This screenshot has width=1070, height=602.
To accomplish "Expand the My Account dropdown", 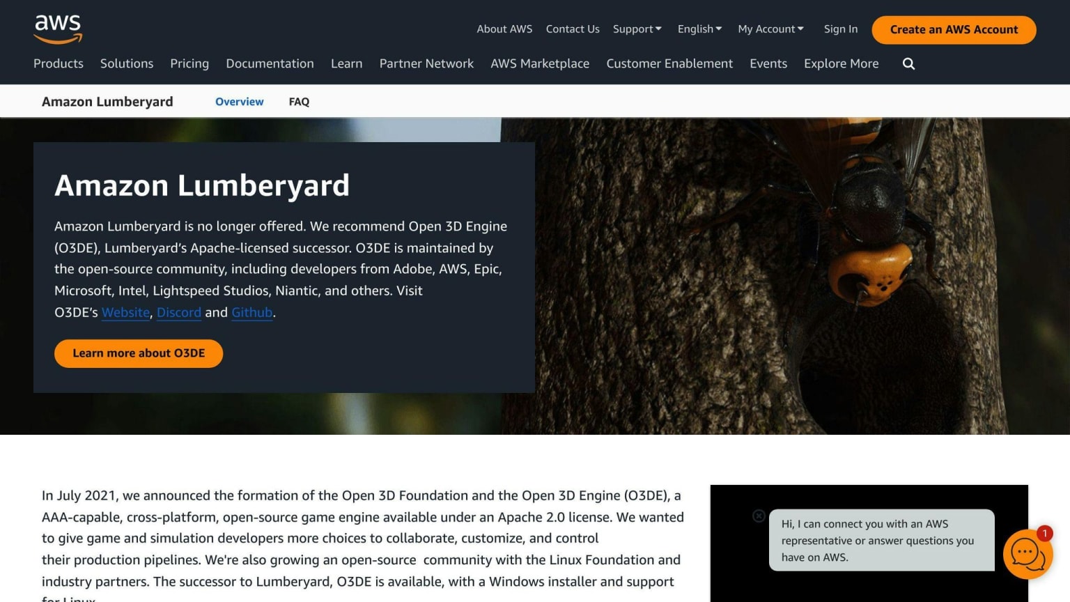I will [770, 29].
